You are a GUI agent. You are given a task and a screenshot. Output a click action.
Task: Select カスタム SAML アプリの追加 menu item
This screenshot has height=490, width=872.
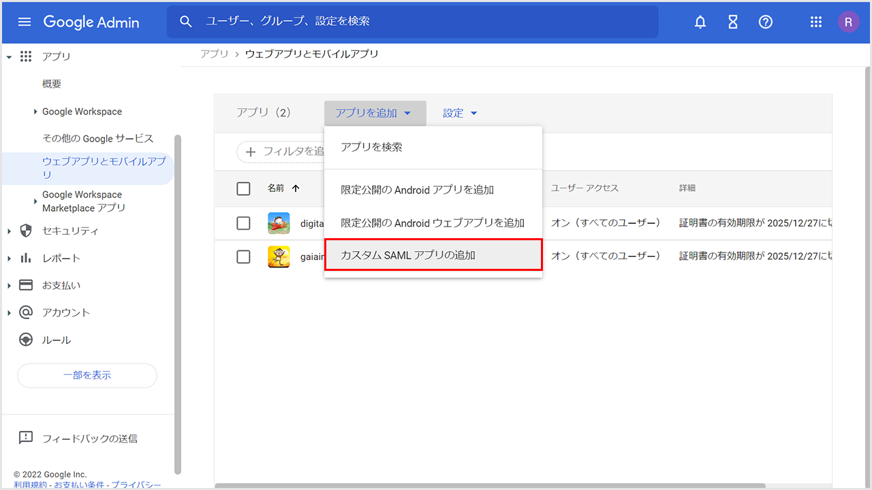pos(433,255)
